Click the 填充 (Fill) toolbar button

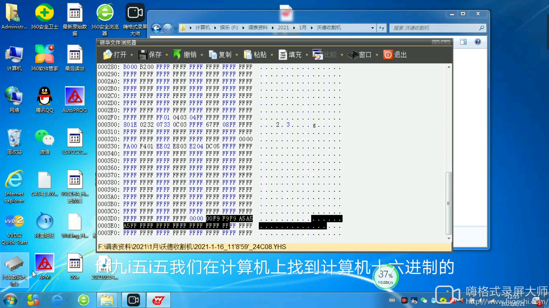(x=290, y=54)
